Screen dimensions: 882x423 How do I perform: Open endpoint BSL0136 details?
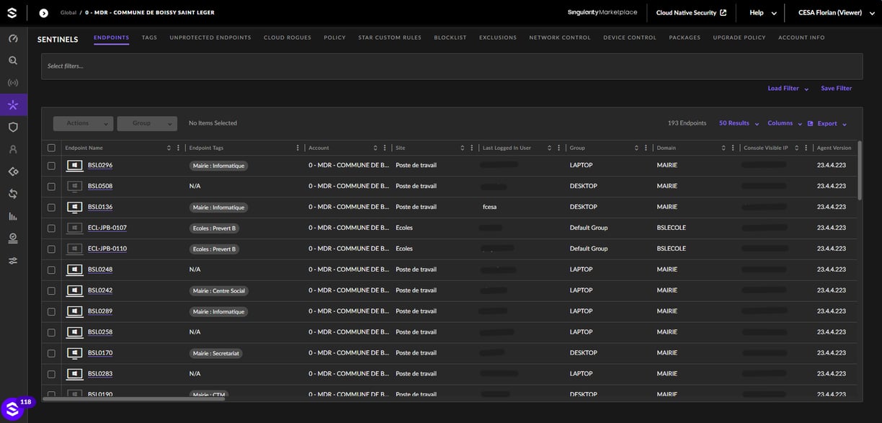pyautogui.click(x=100, y=207)
